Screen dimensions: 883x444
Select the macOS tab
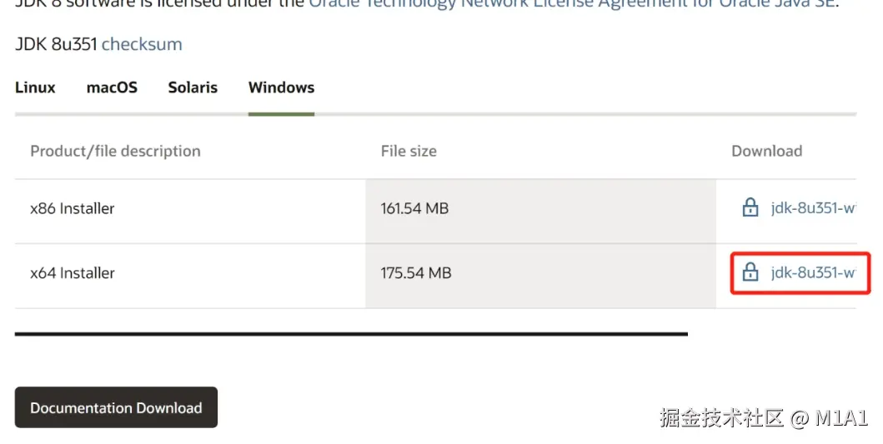(x=112, y=87)
